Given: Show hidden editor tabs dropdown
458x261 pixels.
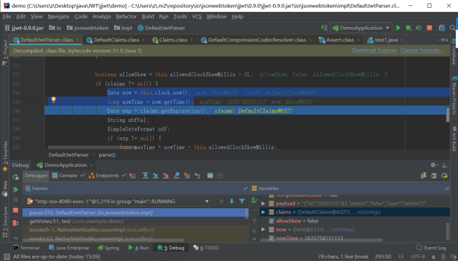Looking at the screenshot, I should (x=443, y=40).
